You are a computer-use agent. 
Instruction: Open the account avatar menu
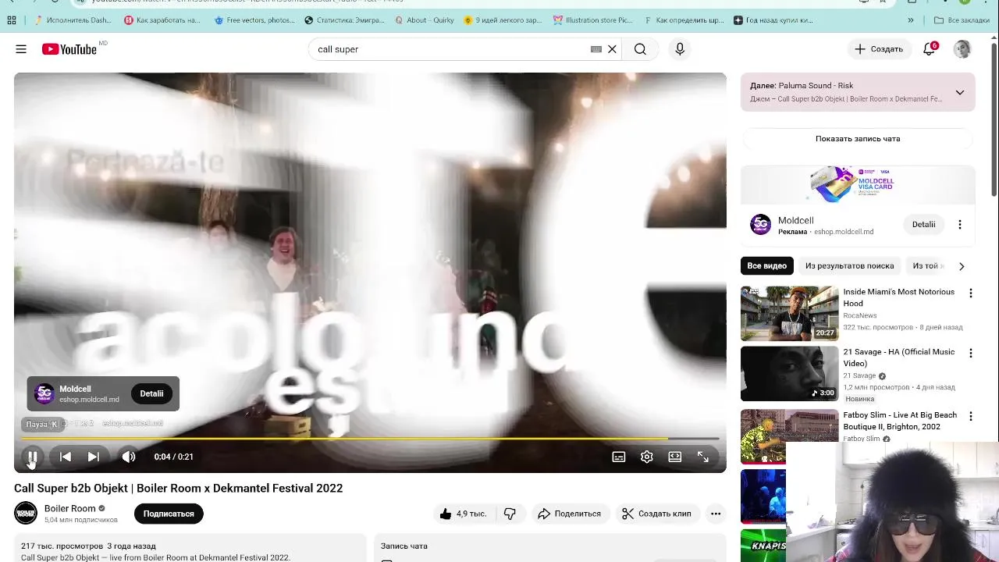[962, 49]
